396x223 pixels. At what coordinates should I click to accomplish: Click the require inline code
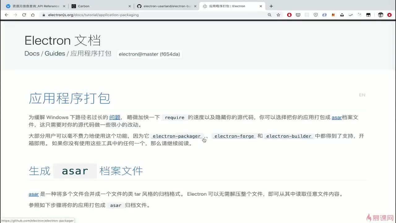tap(174, 118)
